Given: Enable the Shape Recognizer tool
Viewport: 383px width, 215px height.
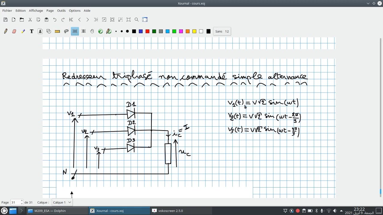Looking at the screenshot, I should [49, 31].
